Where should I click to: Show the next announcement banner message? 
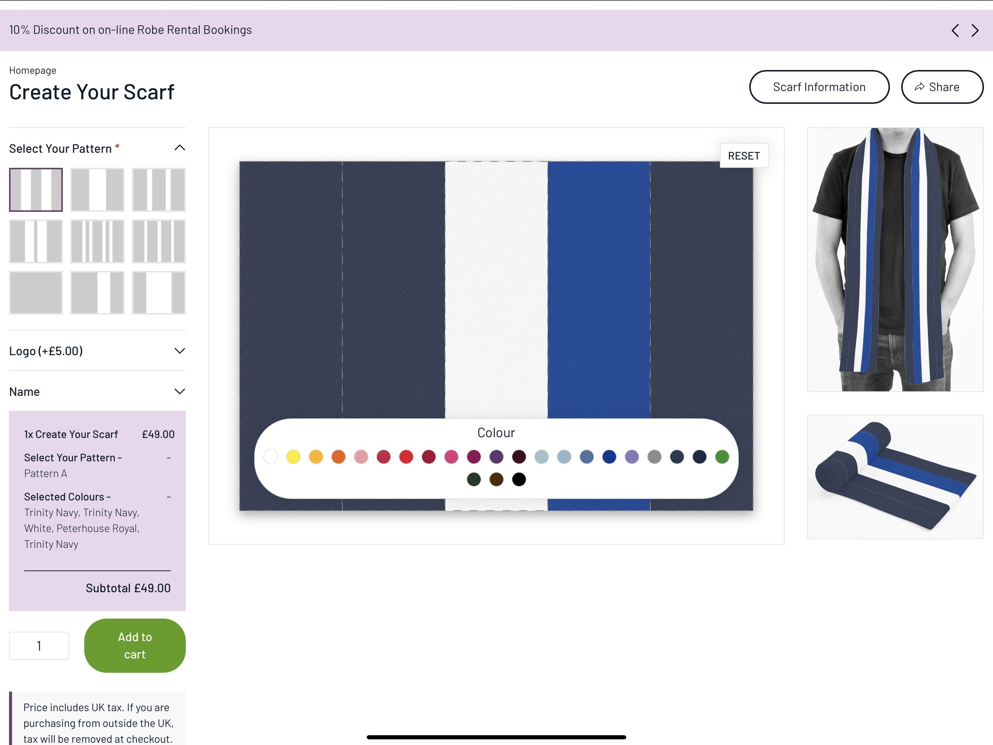pyautogui.click(x=975, y=30)
